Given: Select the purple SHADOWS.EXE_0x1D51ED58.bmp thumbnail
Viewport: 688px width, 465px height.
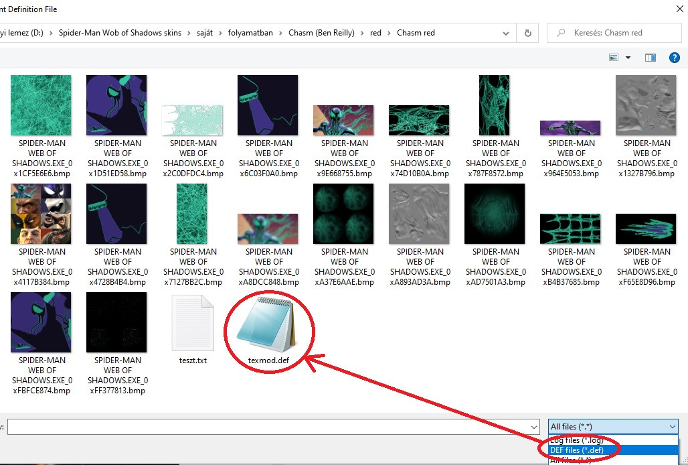Looking at the screenshot, I should [x=116, y=105].
